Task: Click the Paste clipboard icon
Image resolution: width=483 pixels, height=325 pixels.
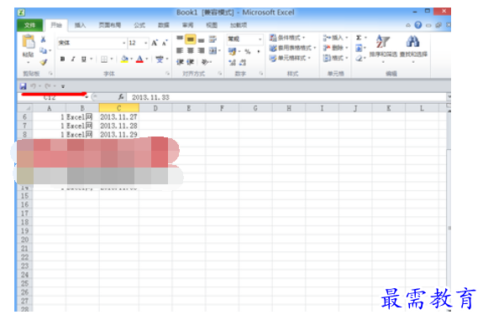Action: tap(28, 42)
